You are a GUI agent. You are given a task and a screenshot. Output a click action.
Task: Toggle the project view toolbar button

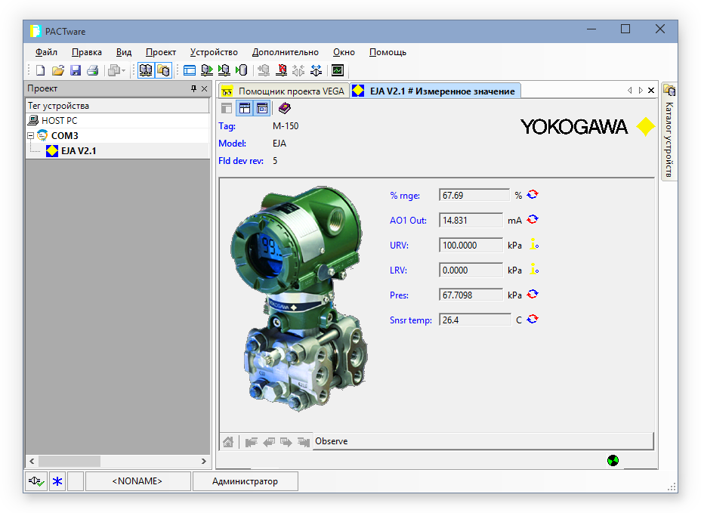(x=146, y=70)
